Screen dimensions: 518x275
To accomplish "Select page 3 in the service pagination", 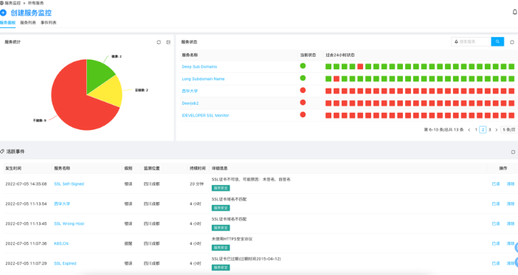I will [x=489, y=130].
